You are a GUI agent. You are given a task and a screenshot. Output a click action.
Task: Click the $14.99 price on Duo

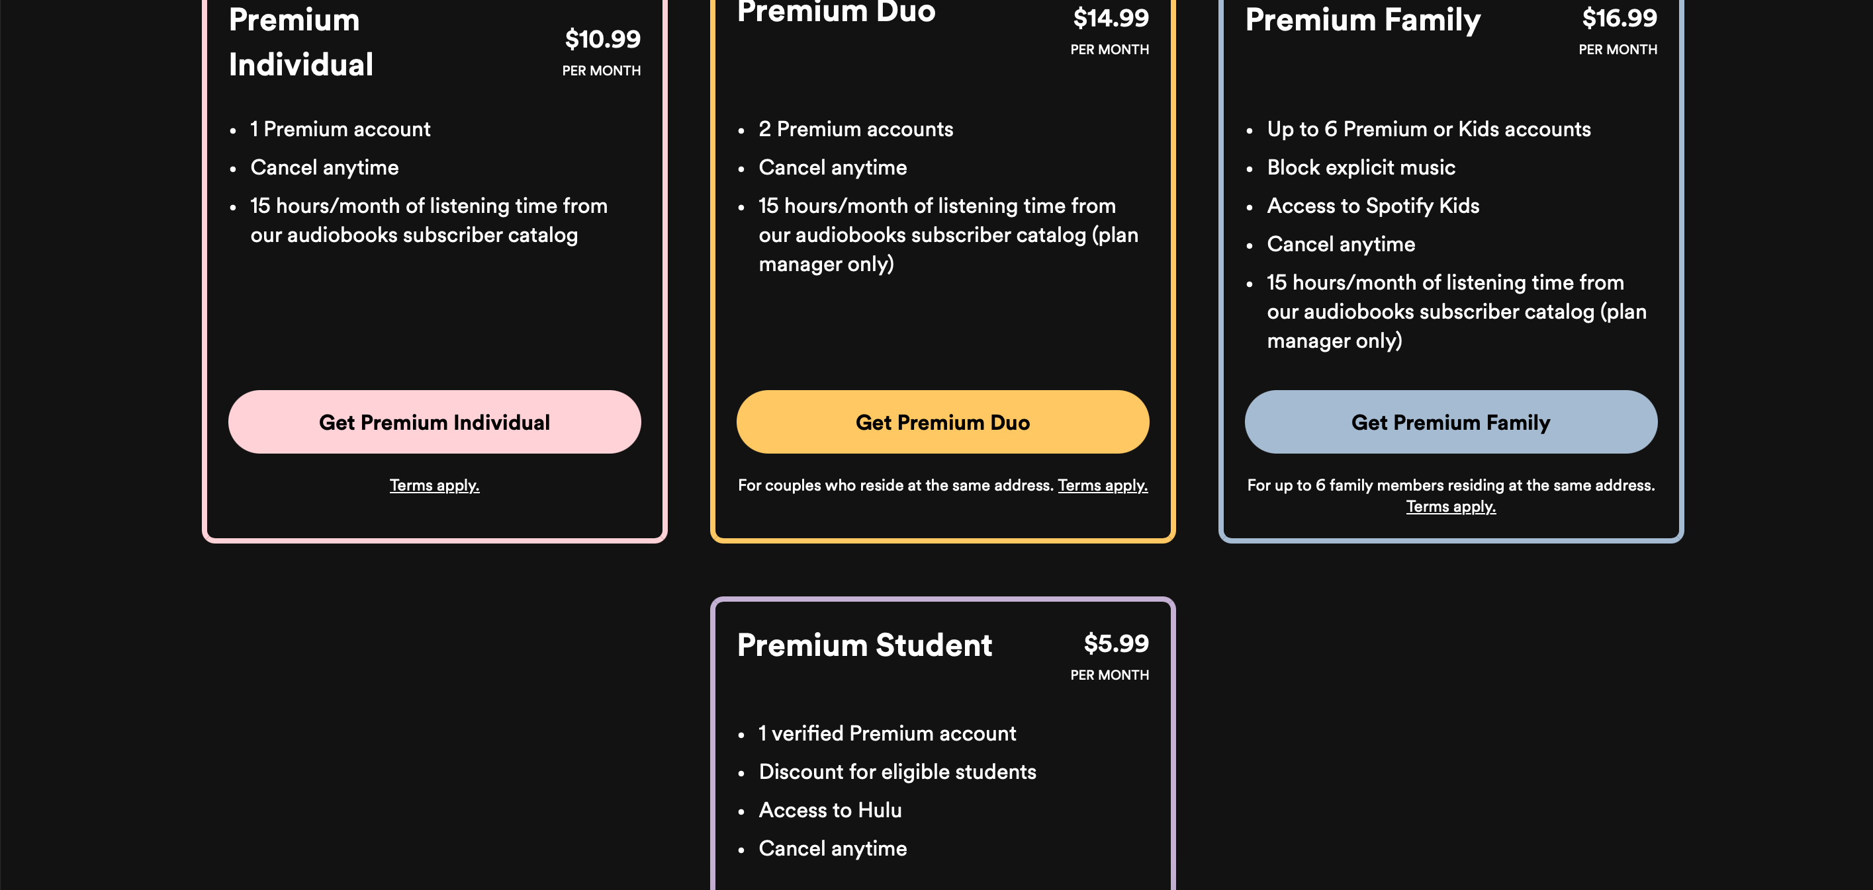(1111, 18)
